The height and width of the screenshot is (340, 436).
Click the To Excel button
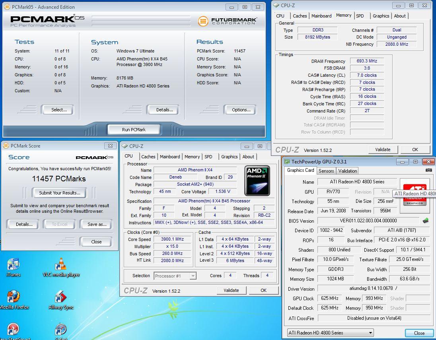tap(60, 224)
